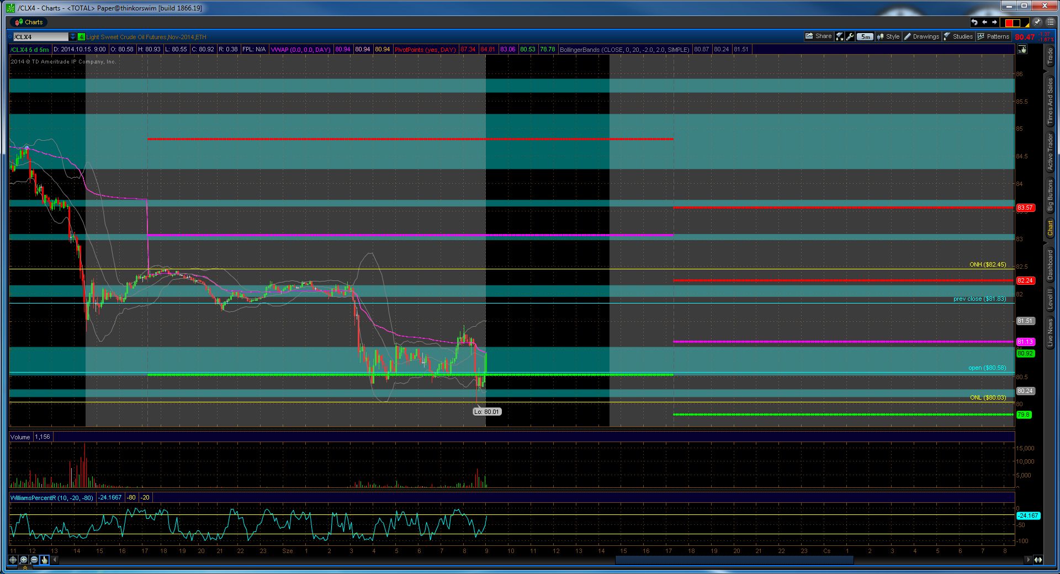Click the open ($80.58) label
1060x574 pixels.
(987, 368)
